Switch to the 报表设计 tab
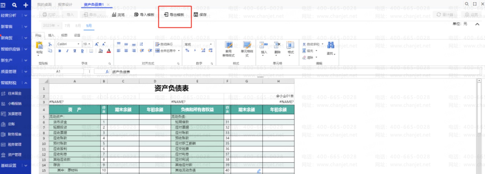 (65, 5)
